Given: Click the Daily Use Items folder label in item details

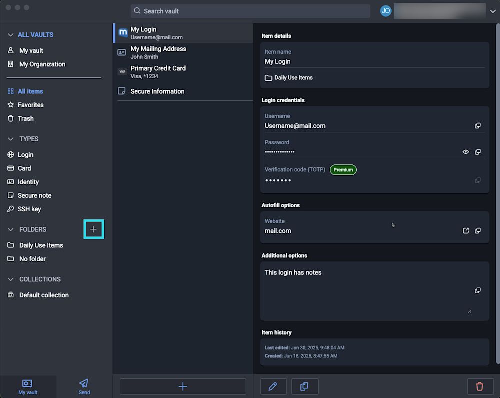Looking at the screenshot, I should coord(293,78).
